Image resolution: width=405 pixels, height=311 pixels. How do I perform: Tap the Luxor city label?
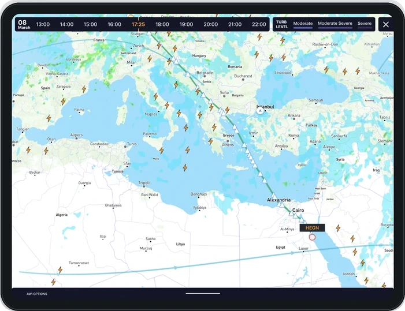point(303,248)
